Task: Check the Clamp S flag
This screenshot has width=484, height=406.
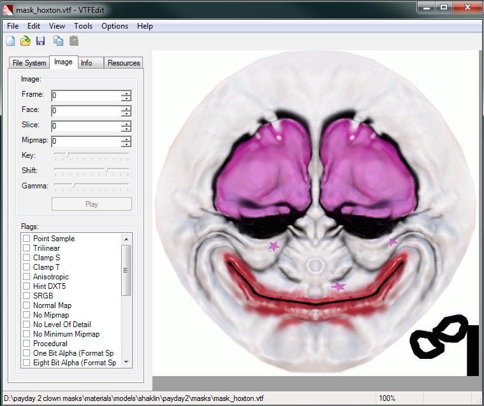Action: 27,258
